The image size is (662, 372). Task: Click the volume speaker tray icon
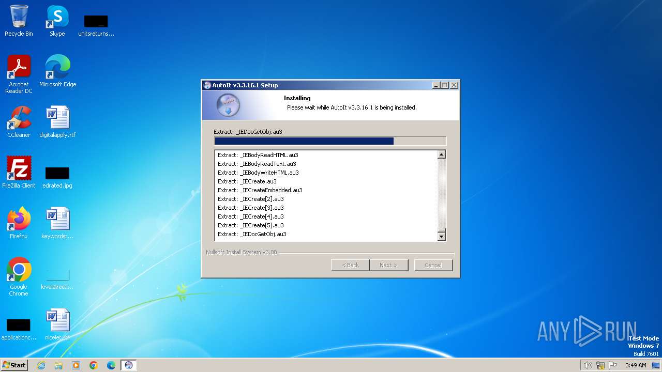[x=588, y=365]
